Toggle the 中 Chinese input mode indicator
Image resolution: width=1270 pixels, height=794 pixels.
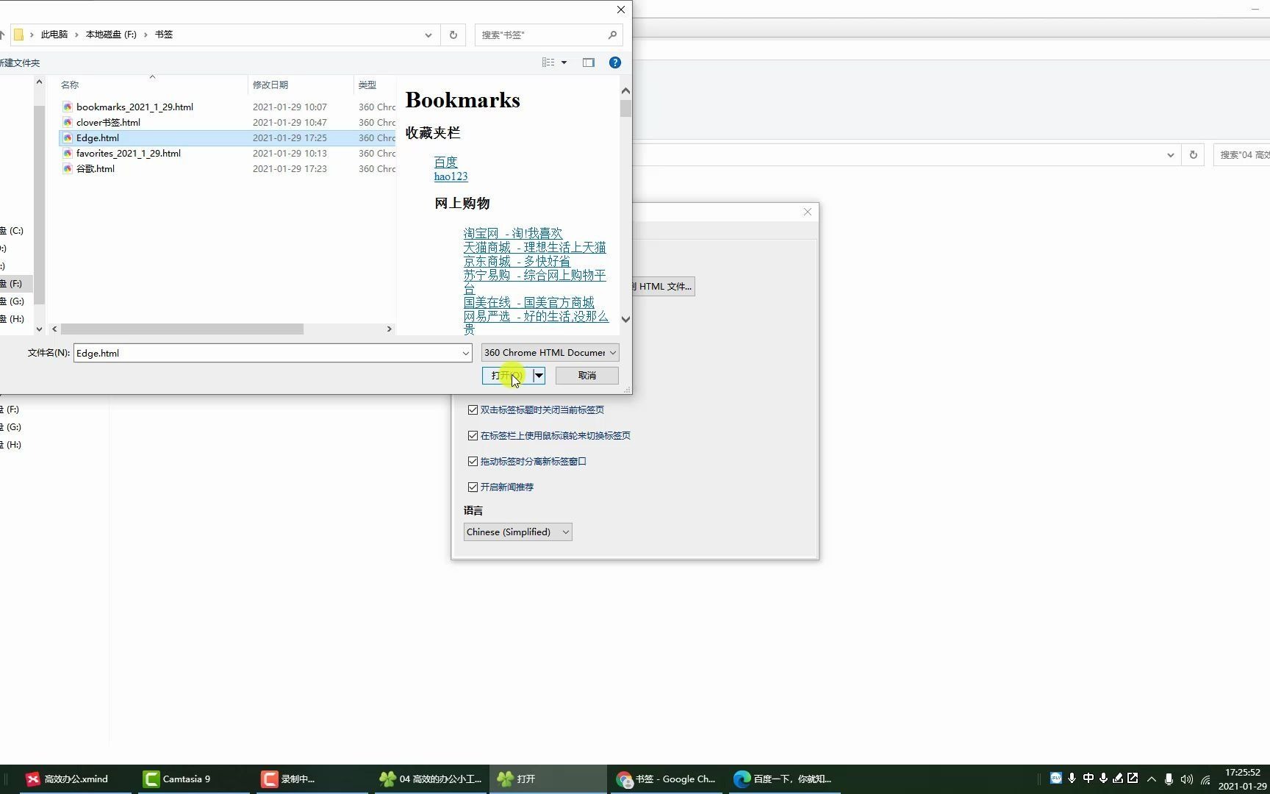coord(1088,779)
